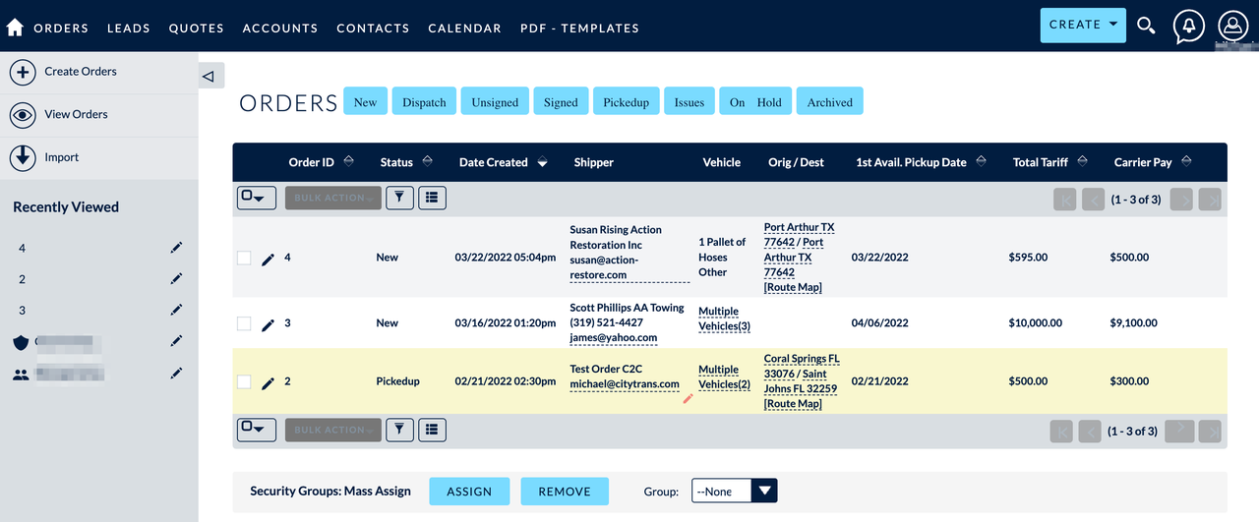Edit recently viewed item 2 pencil

176,279
